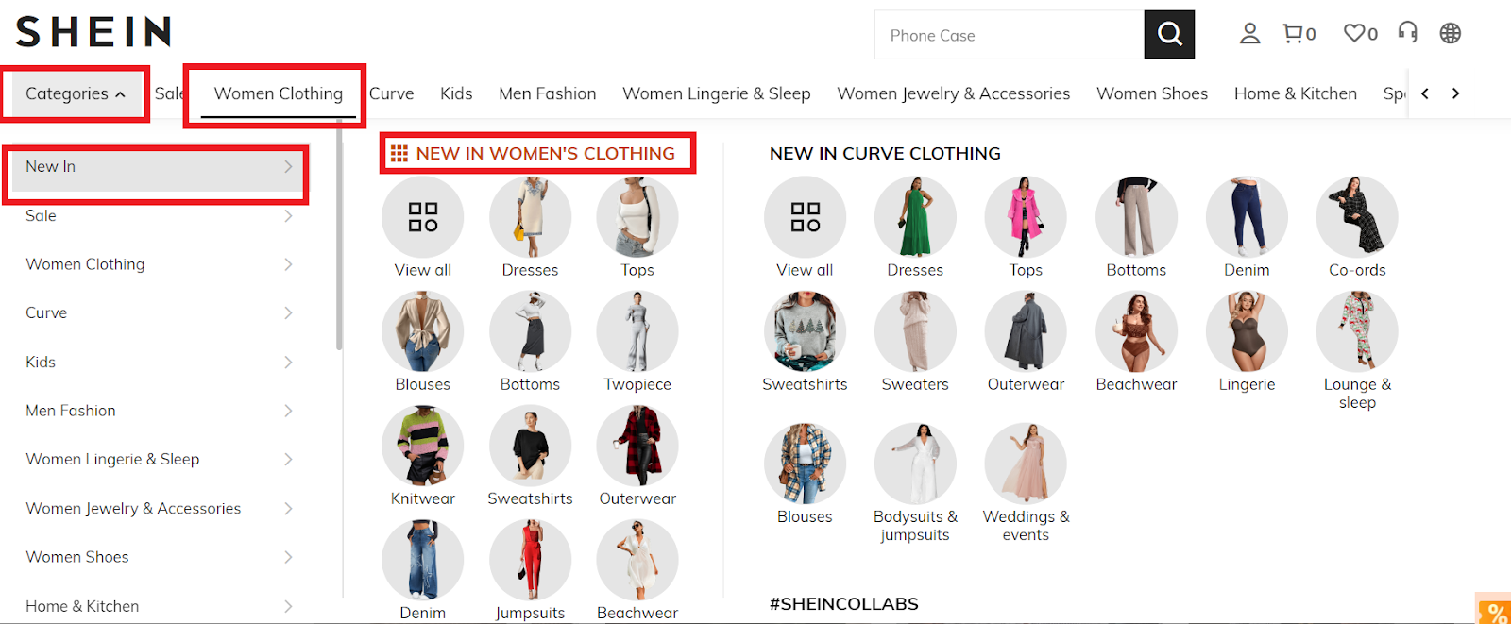This screenshot has height=624, width=1511.
Task: Expand Curve sidebar chevron
Action: tap(288, 312)
